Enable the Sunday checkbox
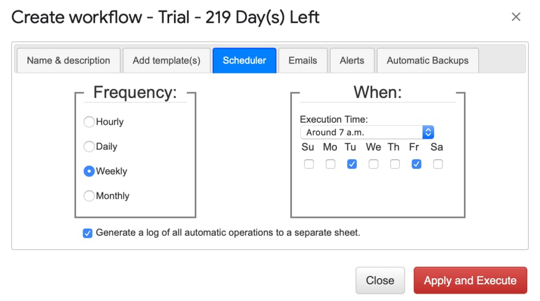 click(x=309, y=165)
